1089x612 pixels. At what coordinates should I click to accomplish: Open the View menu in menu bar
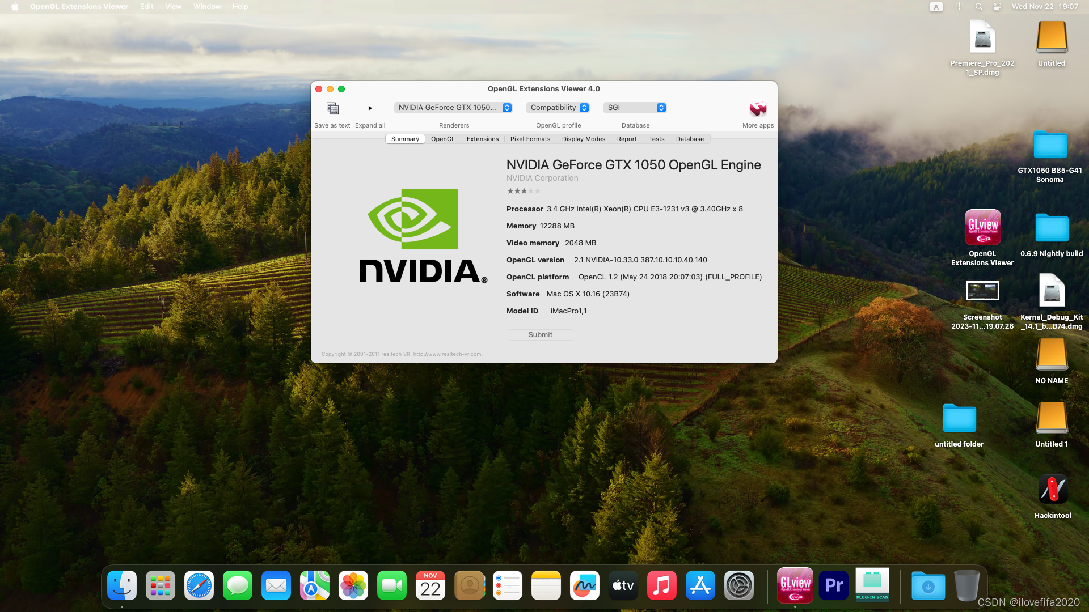point(173,7)
